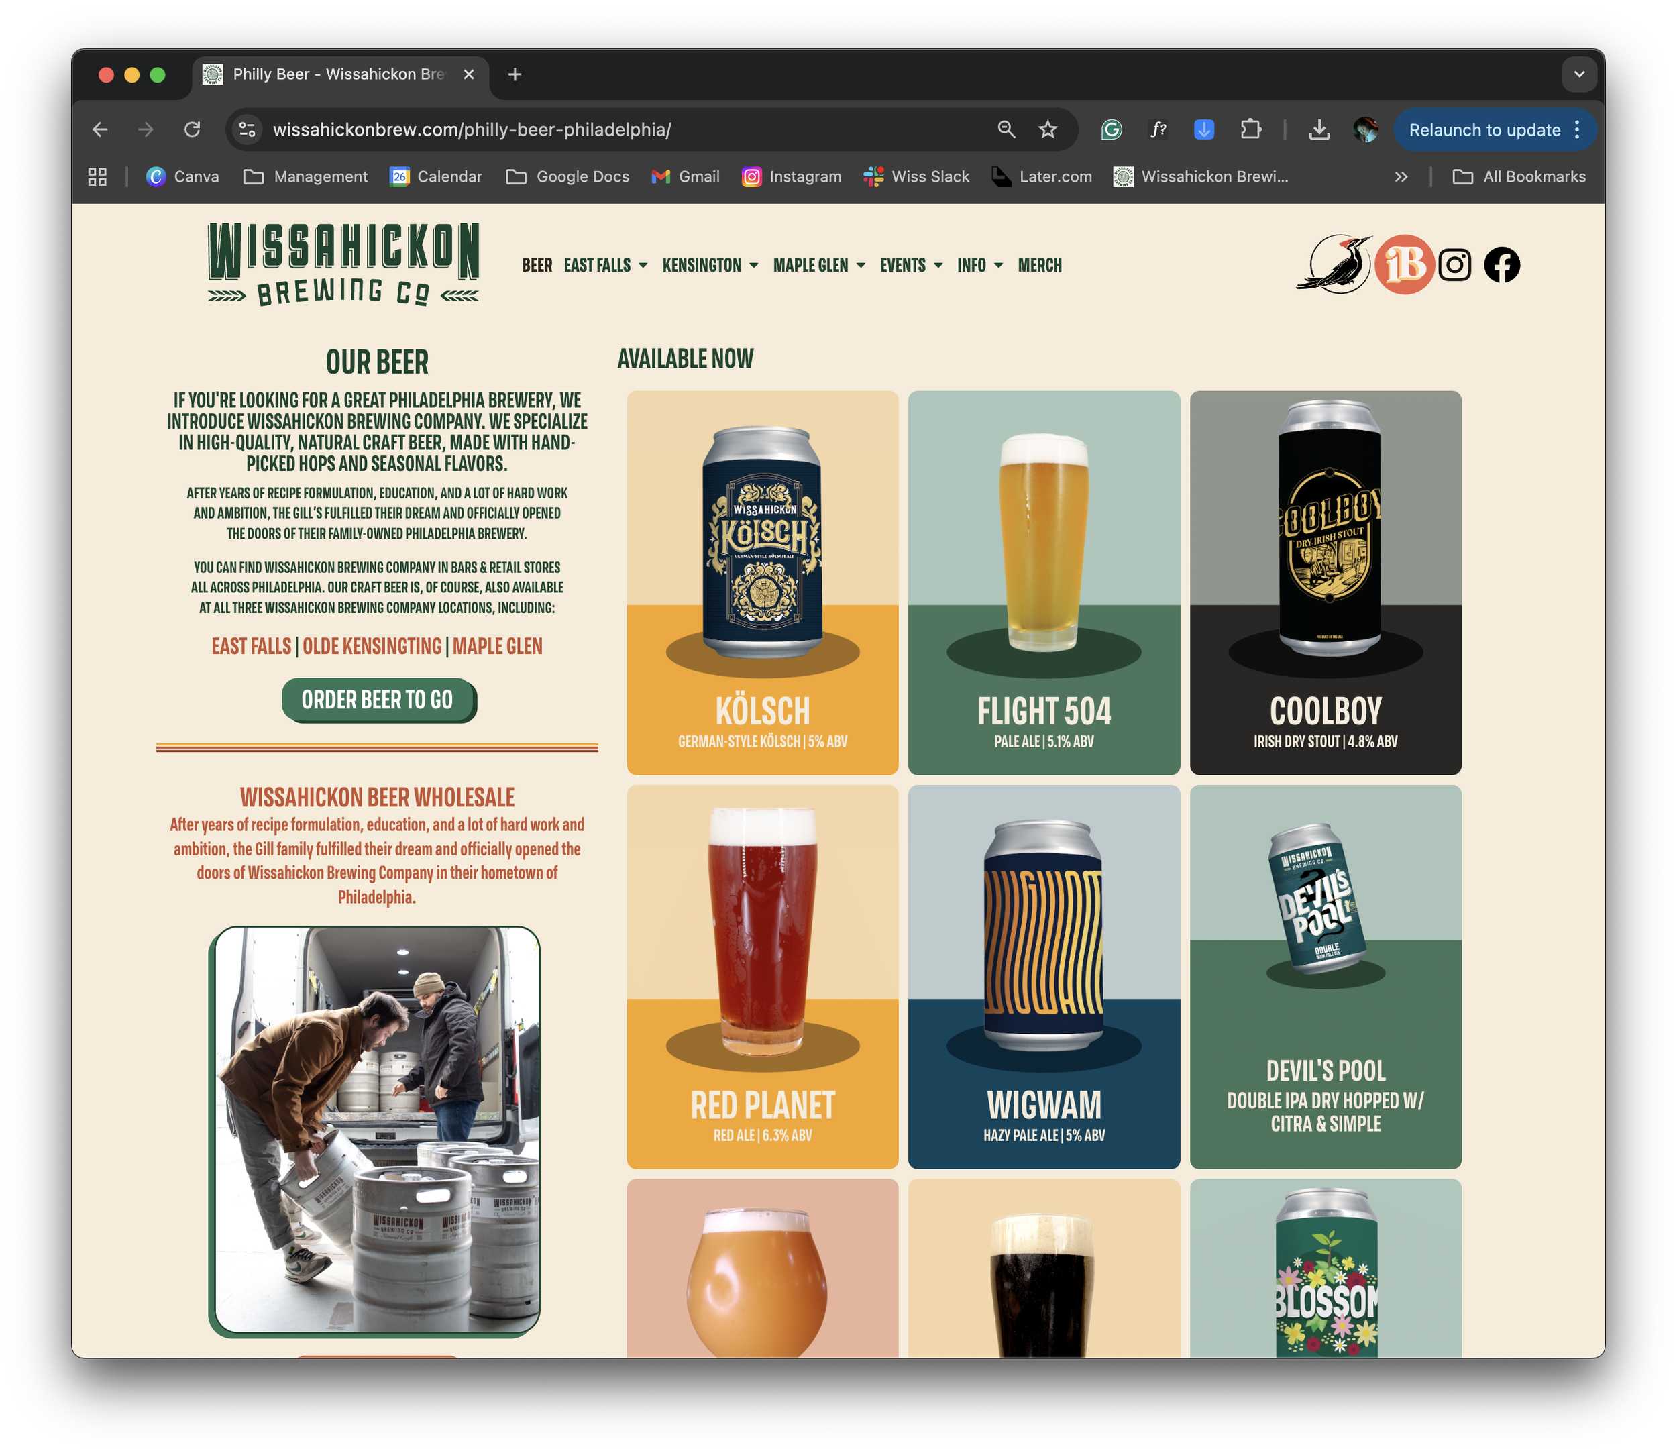This screenshot has width=1677, height=1453.
Task: Bookmark page with the star icon
Action: click(x=1048, y=129)
